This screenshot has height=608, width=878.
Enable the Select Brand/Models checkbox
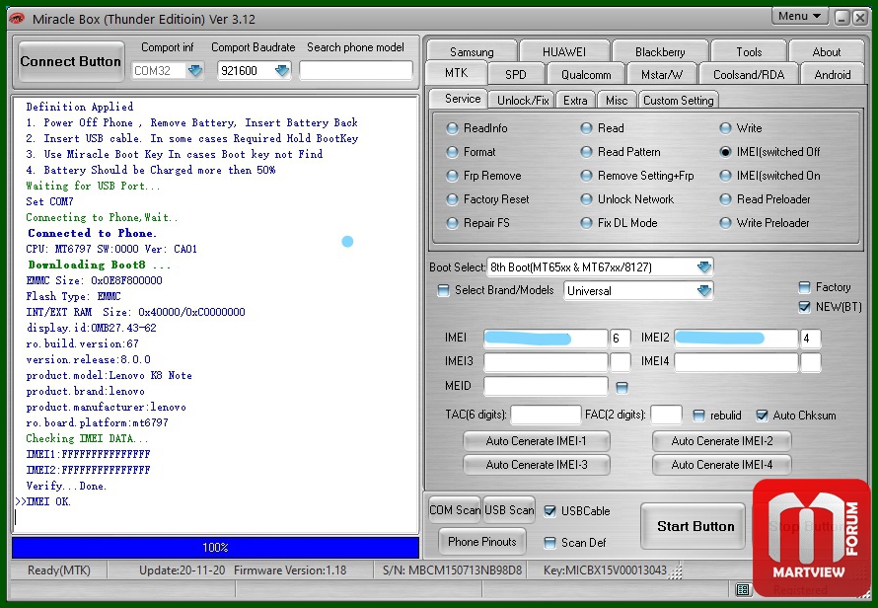click(443, 290)
